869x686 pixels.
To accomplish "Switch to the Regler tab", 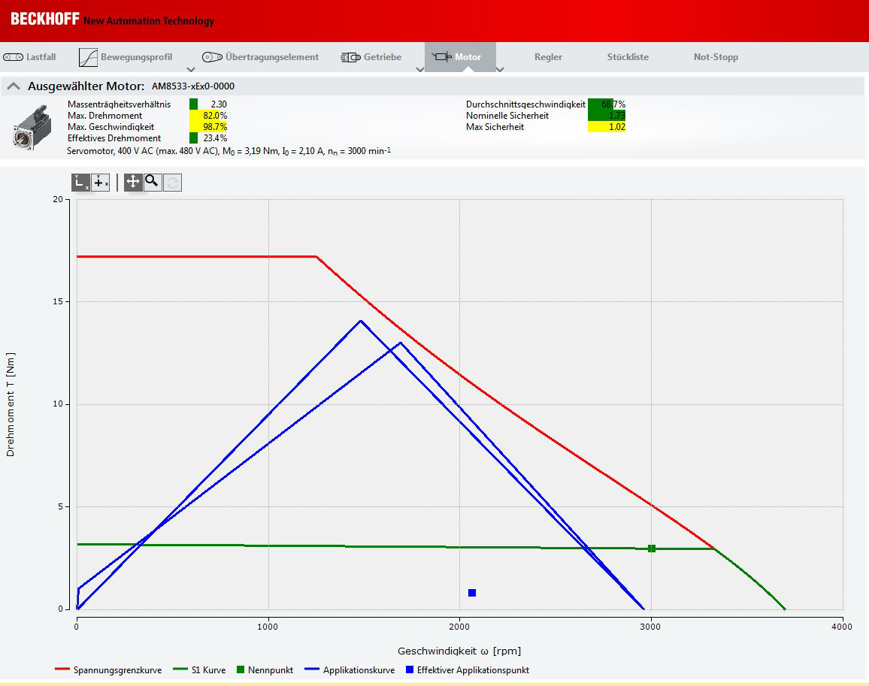I will (548, 57).
